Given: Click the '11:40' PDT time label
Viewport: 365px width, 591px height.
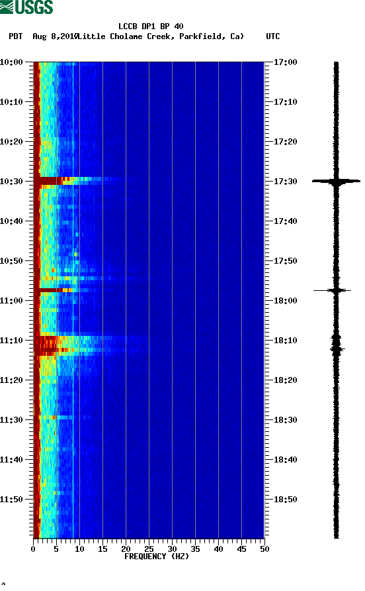Looking at the screenshot, I should tap(11, 460).
